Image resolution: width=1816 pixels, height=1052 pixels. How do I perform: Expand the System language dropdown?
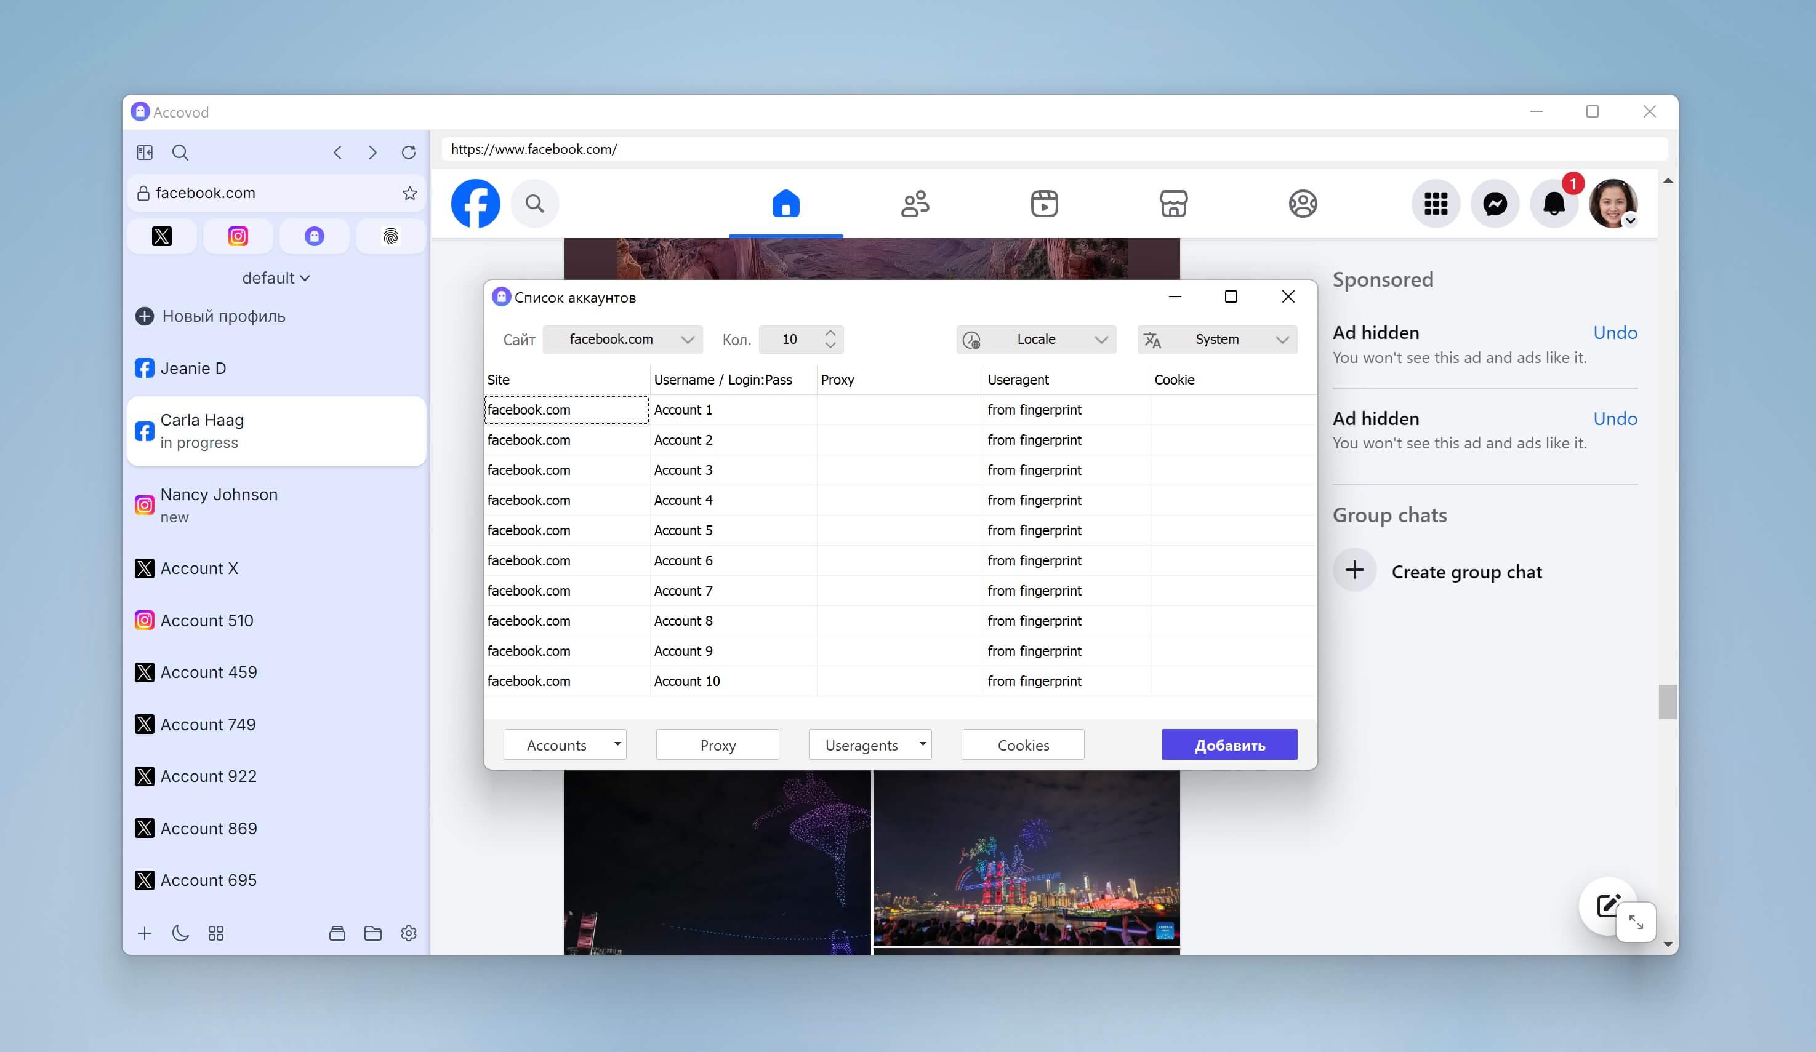click(x=1216, y=339)
